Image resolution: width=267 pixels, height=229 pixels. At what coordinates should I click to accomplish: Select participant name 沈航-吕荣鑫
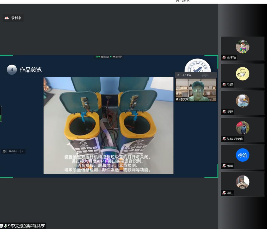pyautogui.click(x=235, y=139)
